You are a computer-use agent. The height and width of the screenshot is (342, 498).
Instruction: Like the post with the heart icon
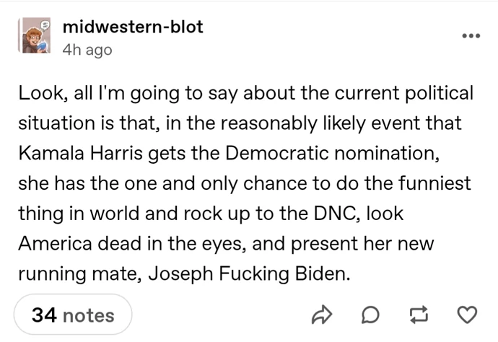click(467, 315)
